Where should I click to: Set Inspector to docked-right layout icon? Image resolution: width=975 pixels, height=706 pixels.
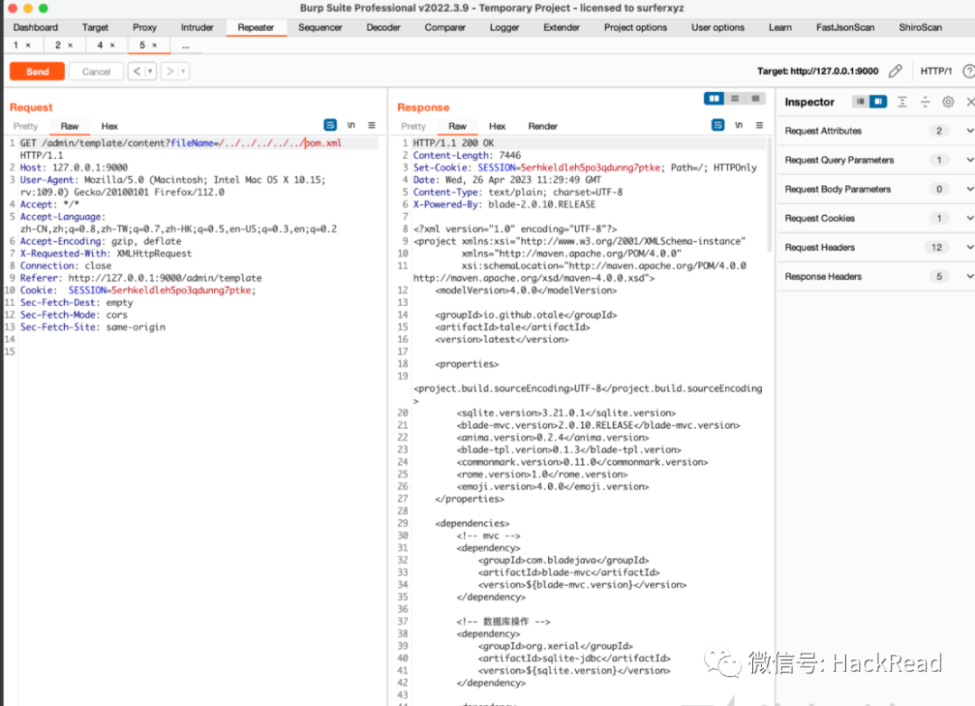878,101
